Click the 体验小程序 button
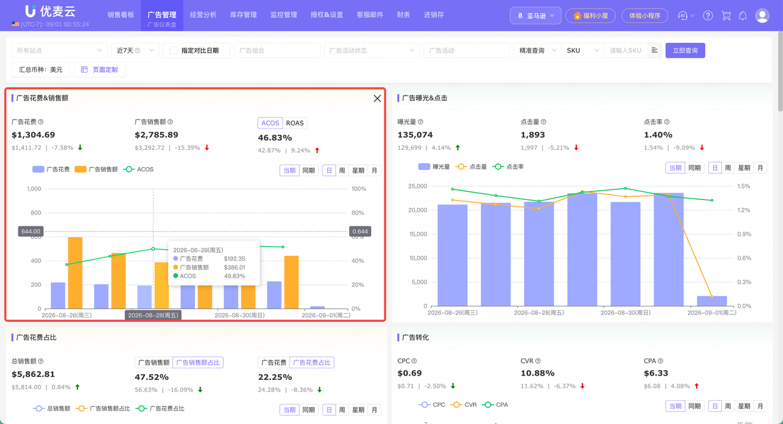The height and width of the screenshot is (424, 783). (x=645, y=16)
